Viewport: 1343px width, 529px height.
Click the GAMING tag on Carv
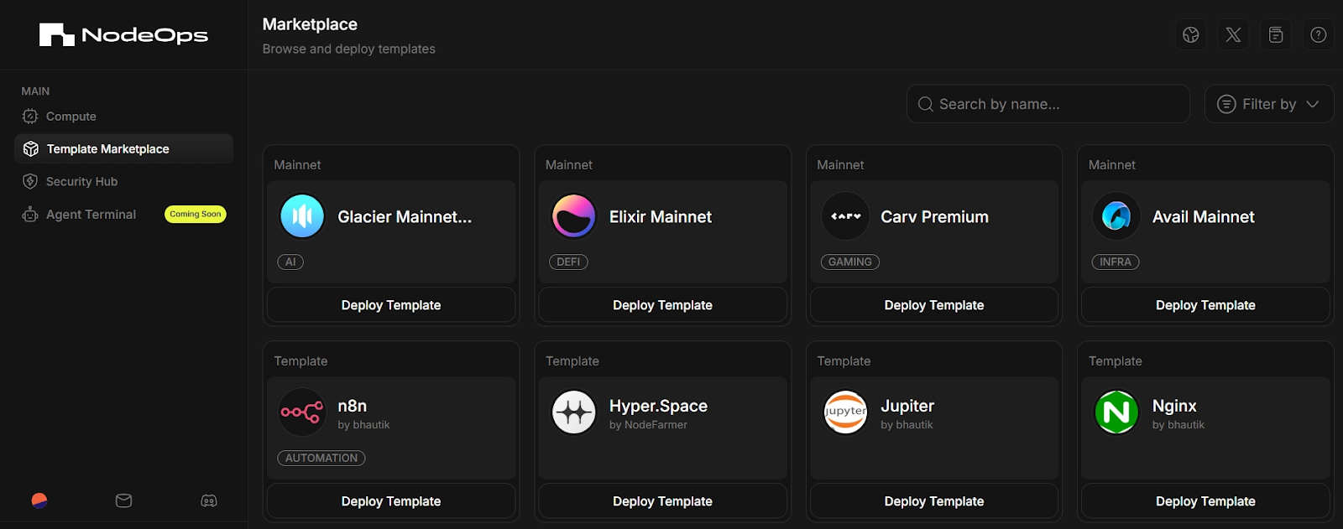850,262
